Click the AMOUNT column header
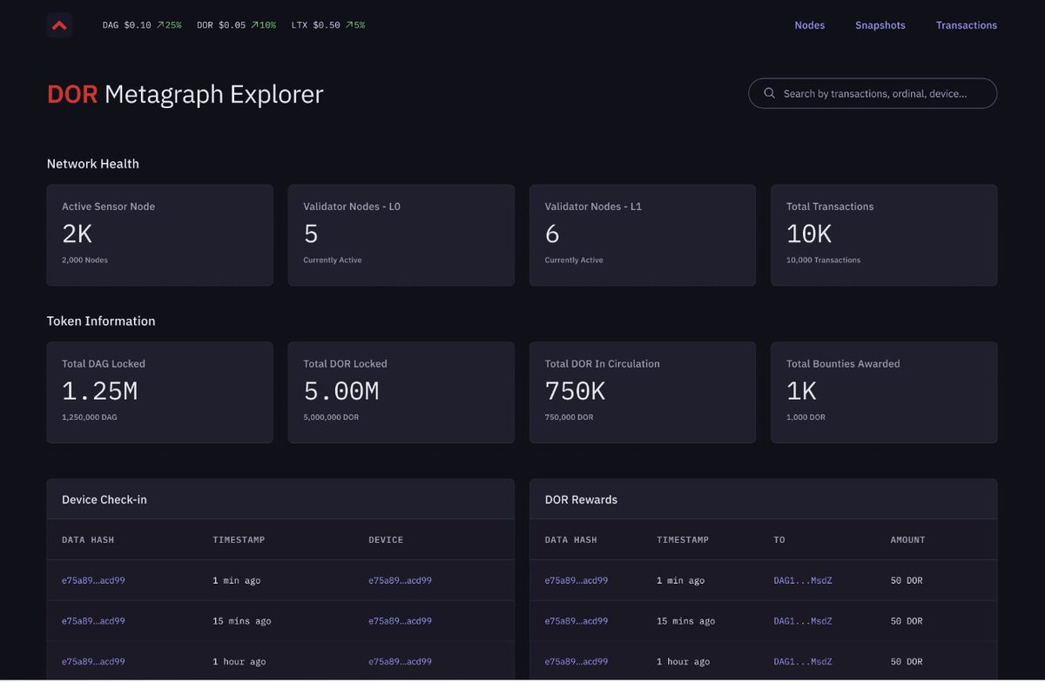The width and height of the screenshot is (1045, 683). [907, 540]
